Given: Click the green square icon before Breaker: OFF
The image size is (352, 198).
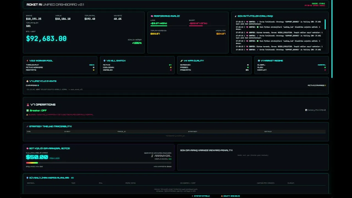Looking at the screenshot, I should point(28,111).
